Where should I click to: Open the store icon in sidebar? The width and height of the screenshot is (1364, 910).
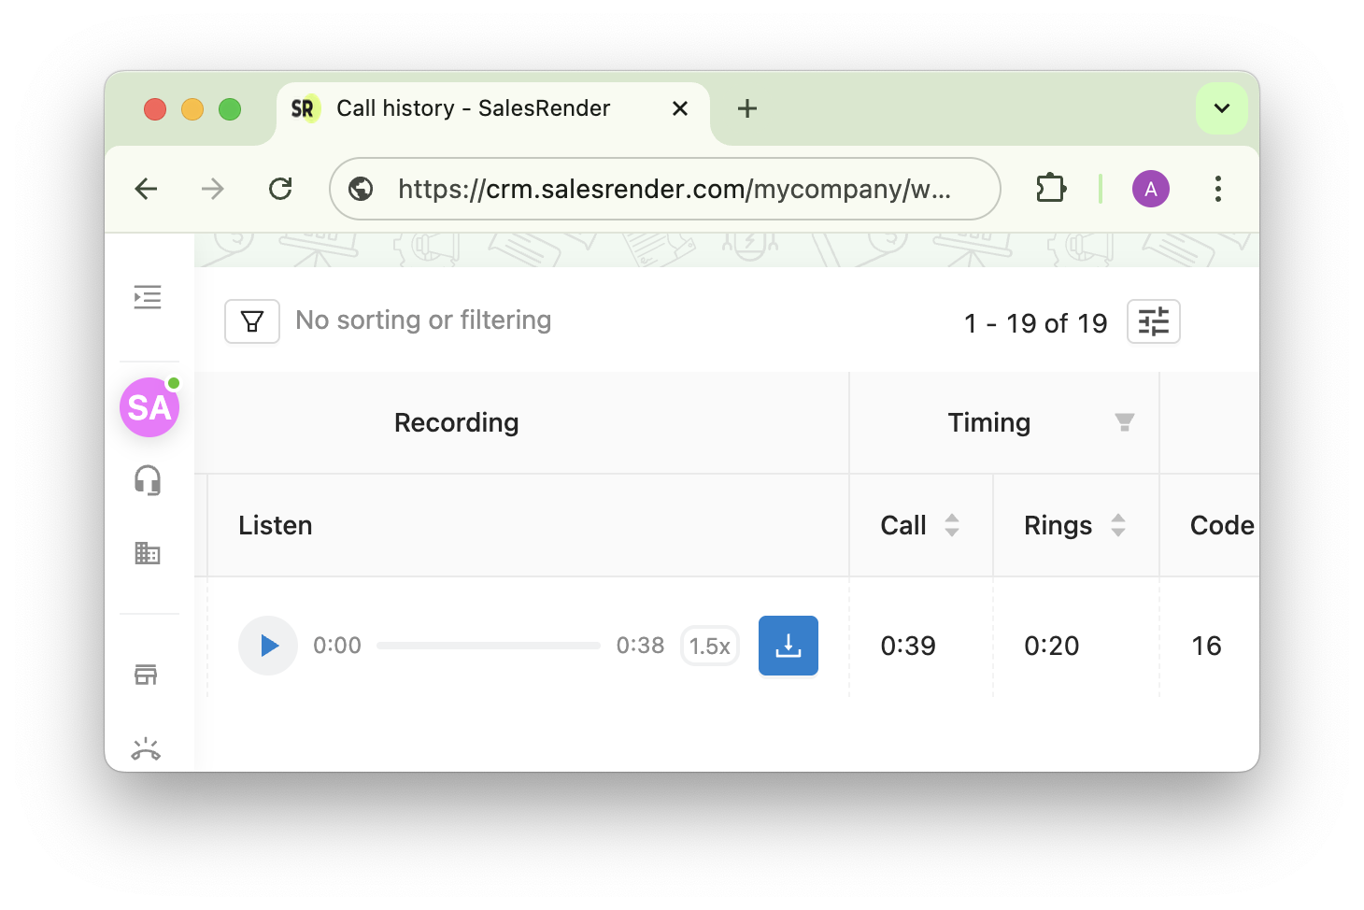pos(146,675)
